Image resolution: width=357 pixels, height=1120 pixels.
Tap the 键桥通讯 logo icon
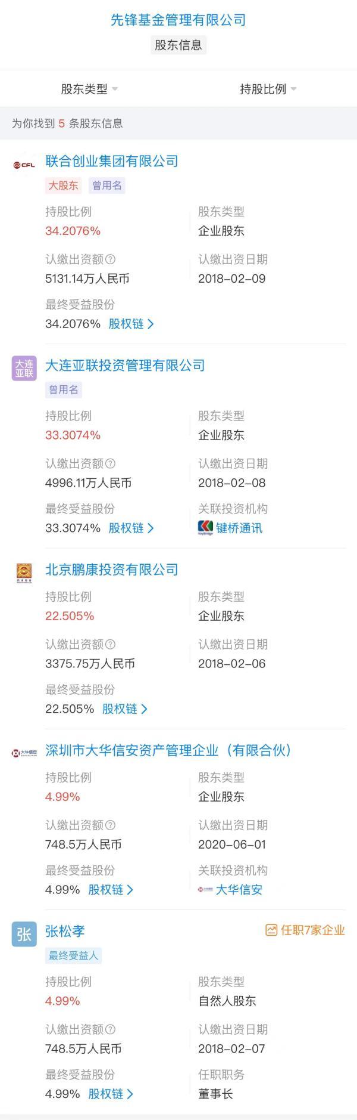click(205, 528)
